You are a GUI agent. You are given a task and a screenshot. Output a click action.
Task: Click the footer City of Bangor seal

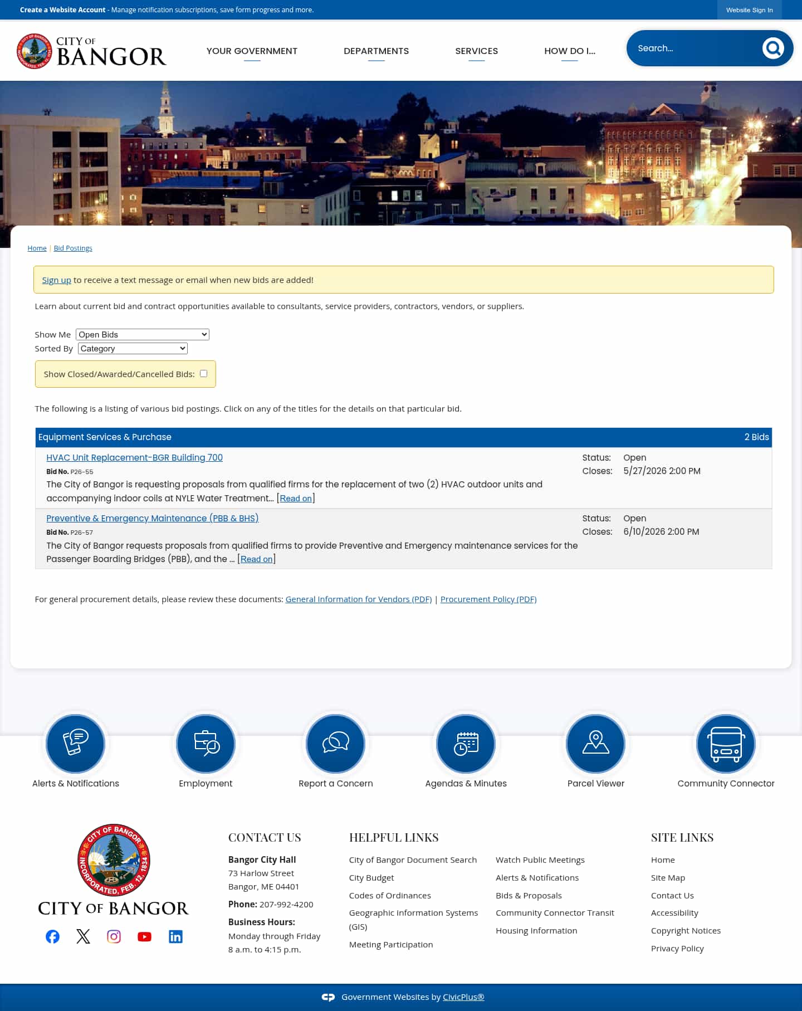[114, 860]
